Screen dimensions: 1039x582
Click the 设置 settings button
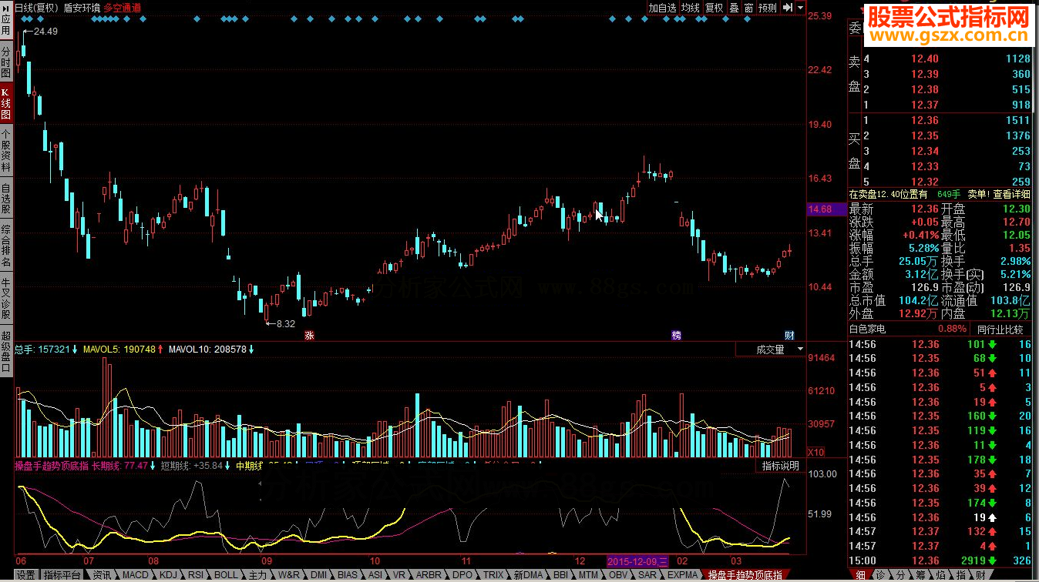click(25, 575)
